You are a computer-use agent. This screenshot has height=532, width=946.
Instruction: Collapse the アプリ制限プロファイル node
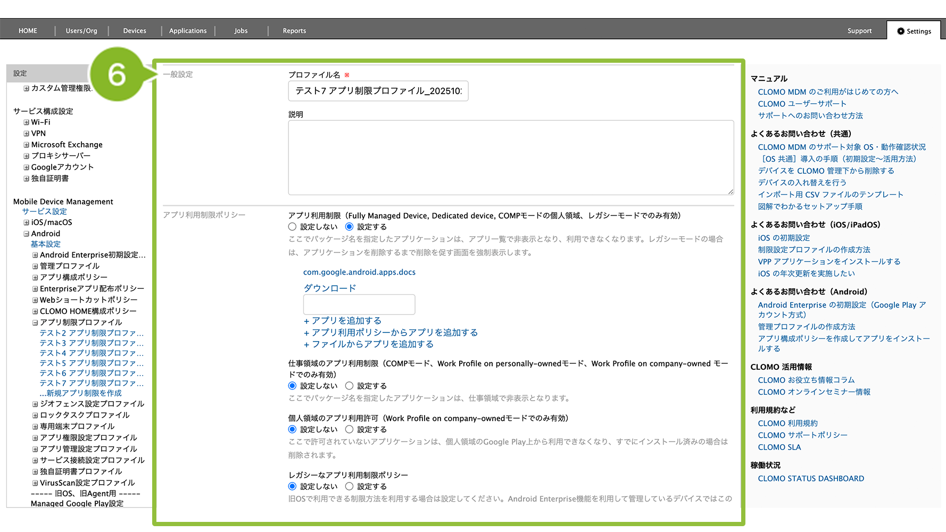click(x=35, y=322)
